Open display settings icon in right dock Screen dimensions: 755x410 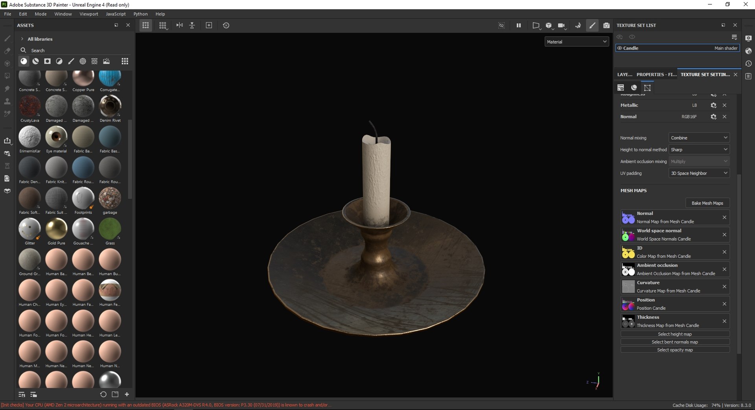[x=748, y=39]
